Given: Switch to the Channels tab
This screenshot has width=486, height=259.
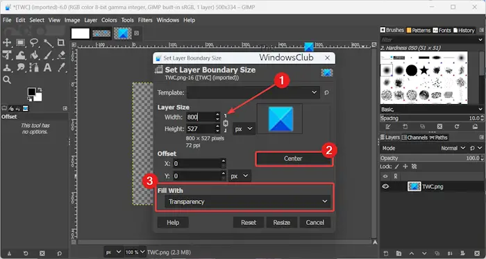Looking at the screenshot, I should tap(414, 137).
